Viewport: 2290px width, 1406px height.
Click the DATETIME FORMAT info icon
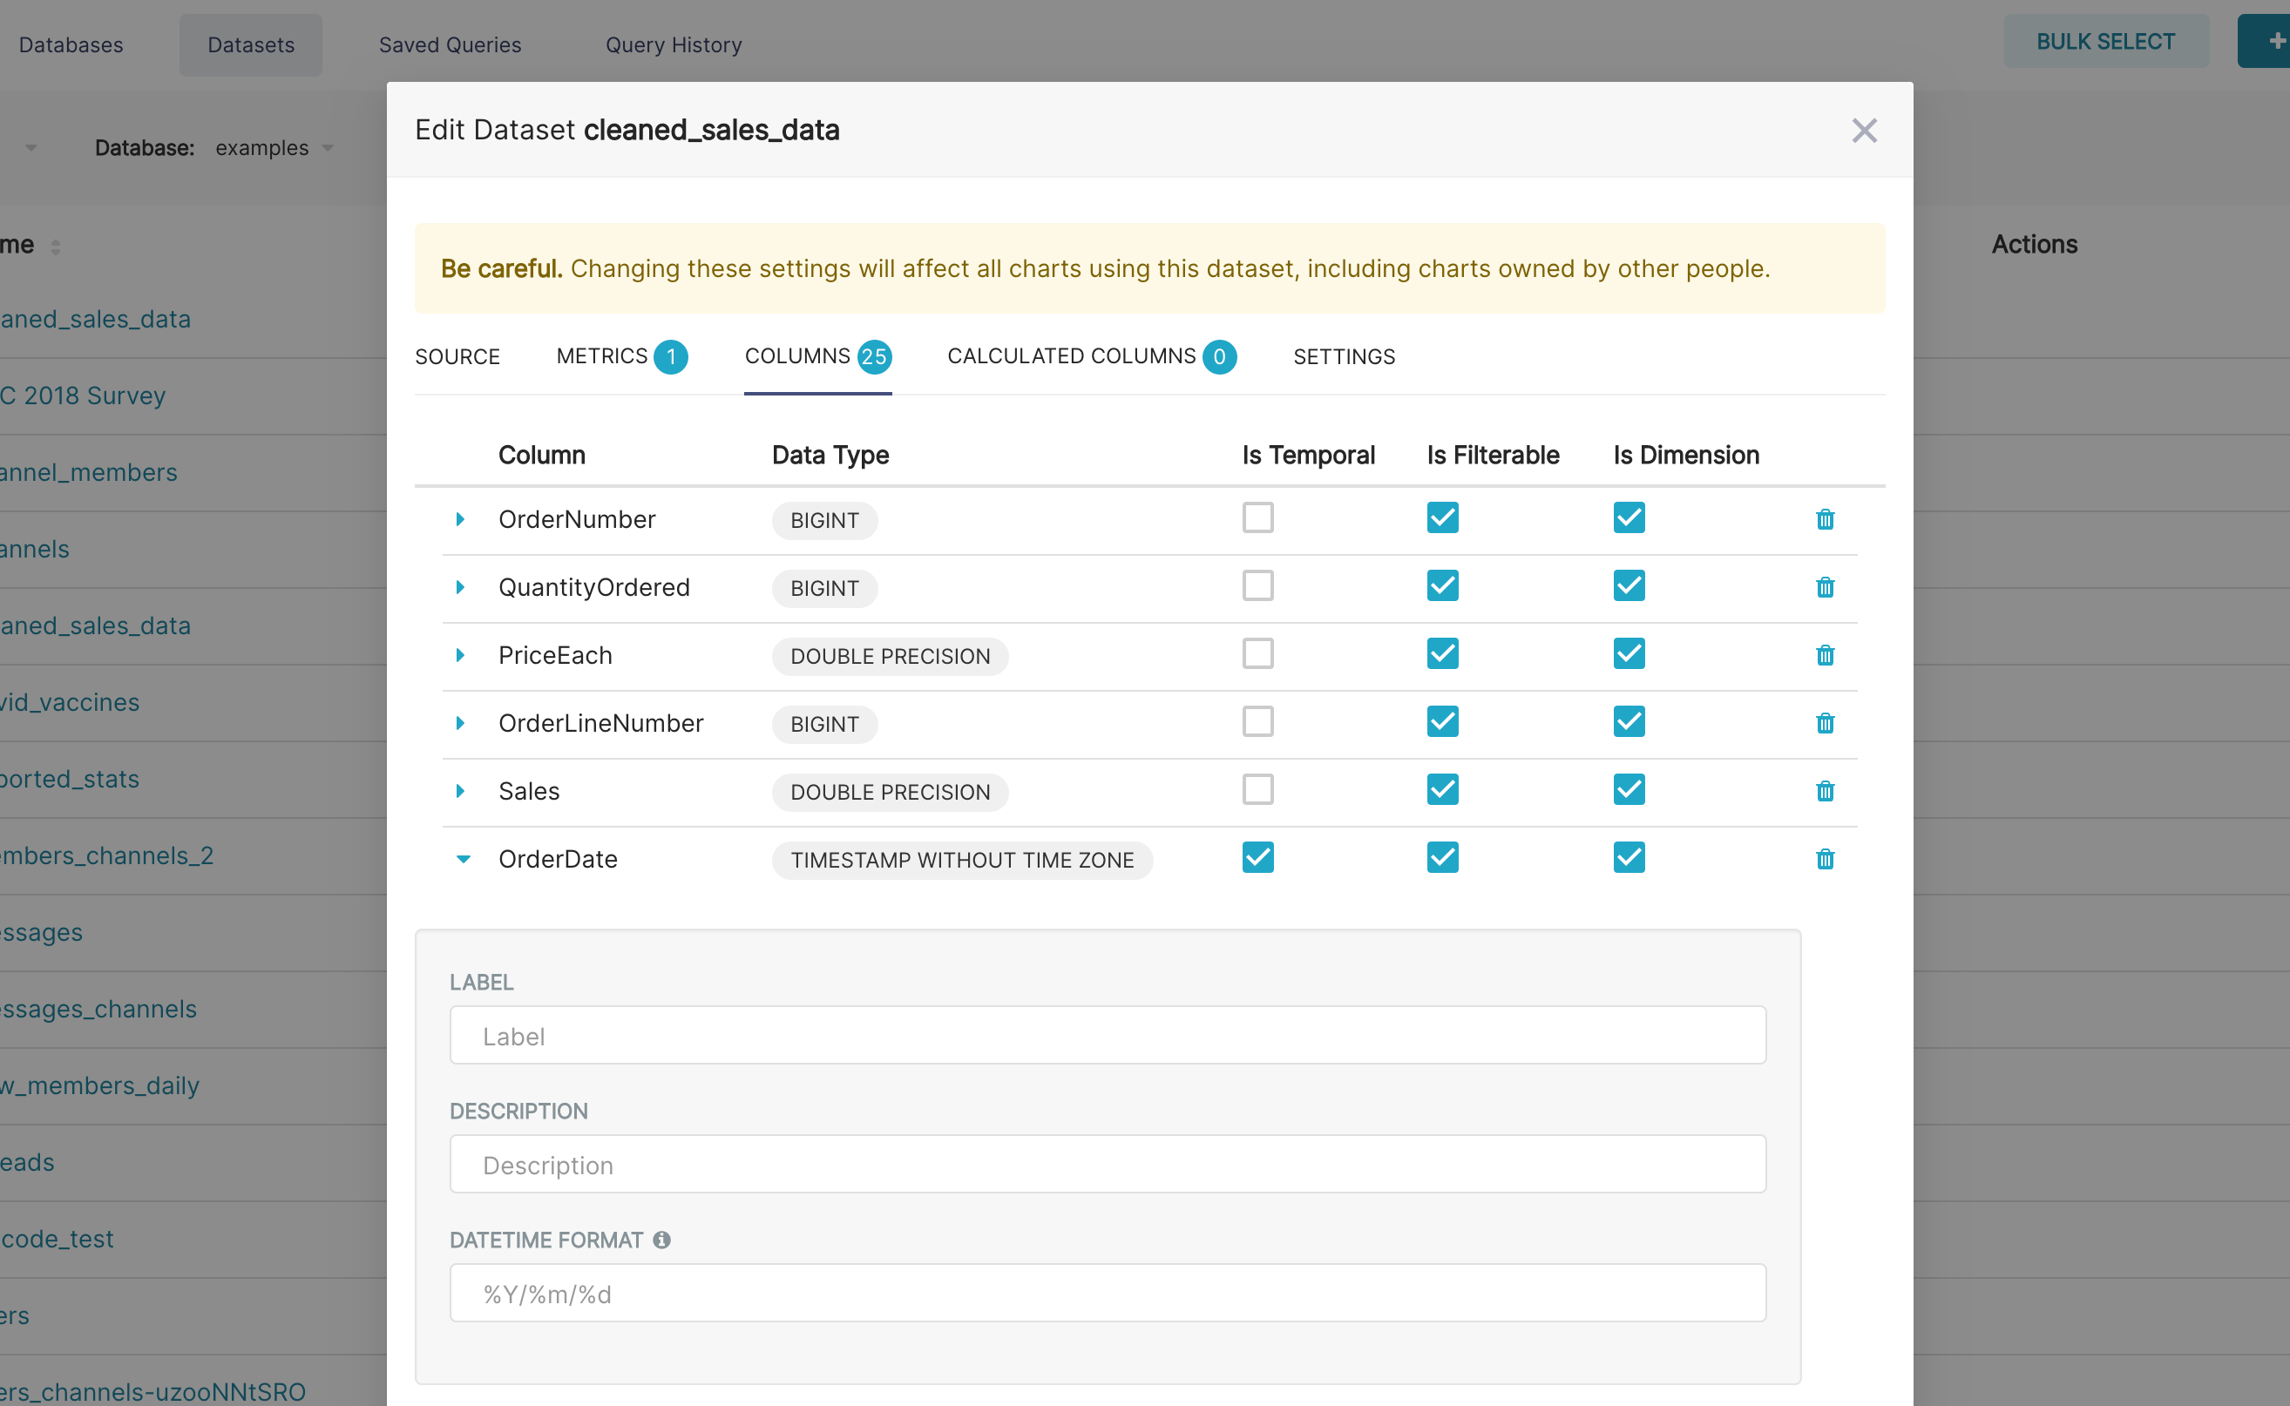[662, 1240]
